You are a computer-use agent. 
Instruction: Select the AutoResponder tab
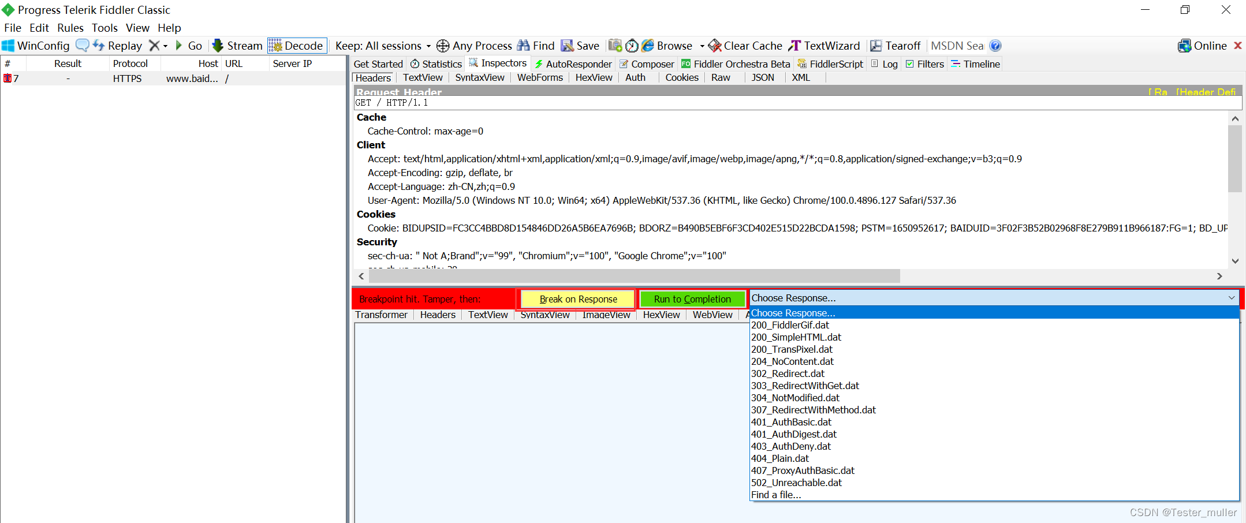coord(573,64)
